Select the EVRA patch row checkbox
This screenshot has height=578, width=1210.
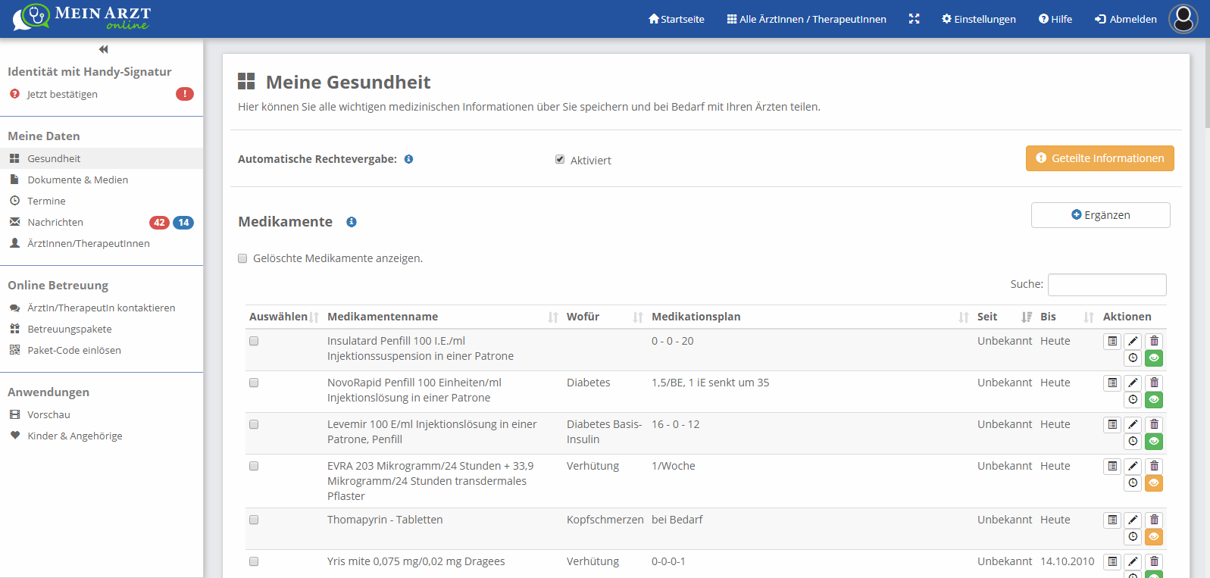[x=254, y=466]
